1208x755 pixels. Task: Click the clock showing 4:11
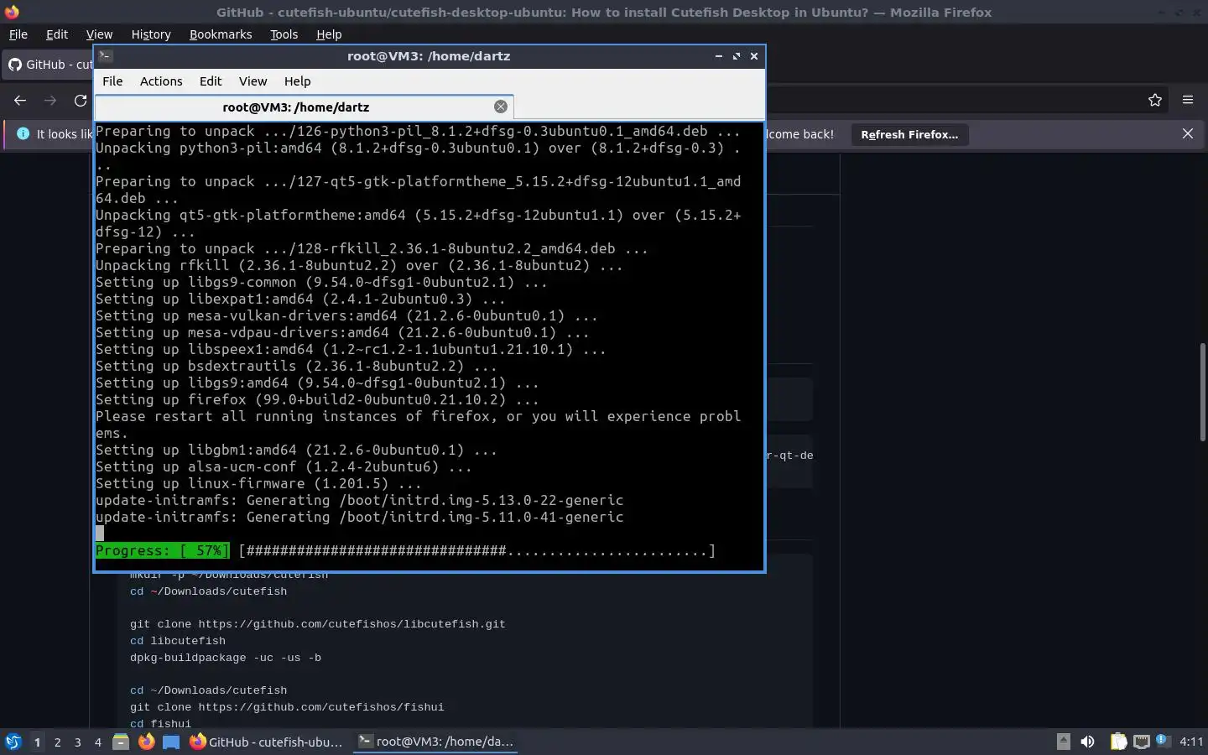[x=1191, y=742]
